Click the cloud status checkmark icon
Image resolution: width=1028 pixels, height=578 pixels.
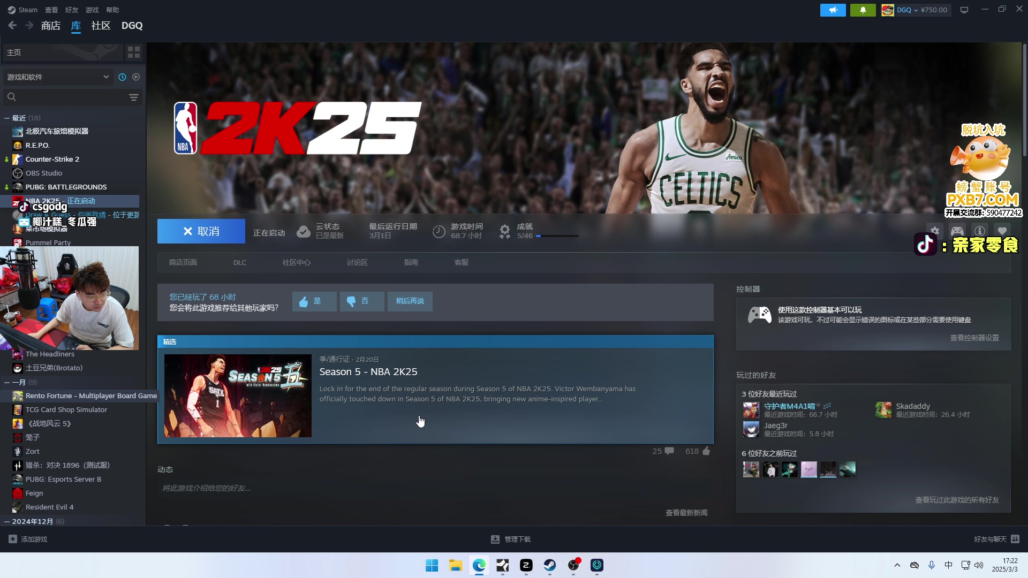[304, 231]
